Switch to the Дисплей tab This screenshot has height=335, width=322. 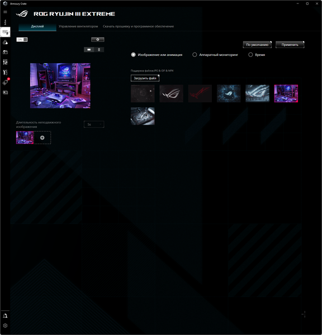[37, 26]
